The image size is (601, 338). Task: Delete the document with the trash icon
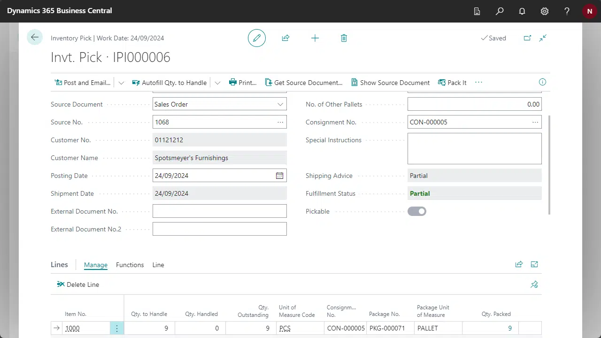click(344, 38)
